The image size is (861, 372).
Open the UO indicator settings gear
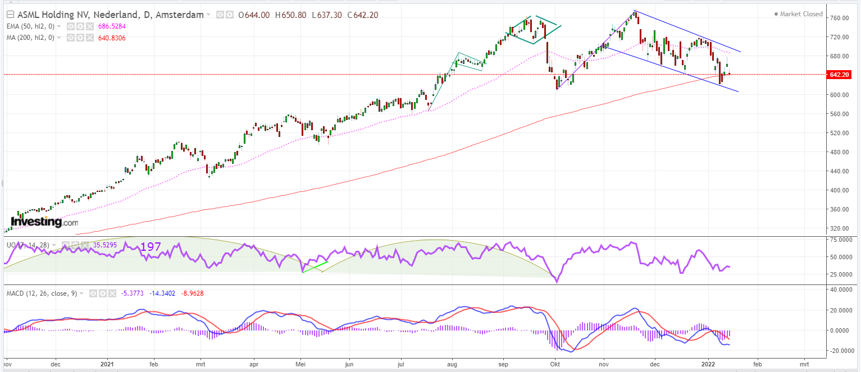click(x=76, y=245)
